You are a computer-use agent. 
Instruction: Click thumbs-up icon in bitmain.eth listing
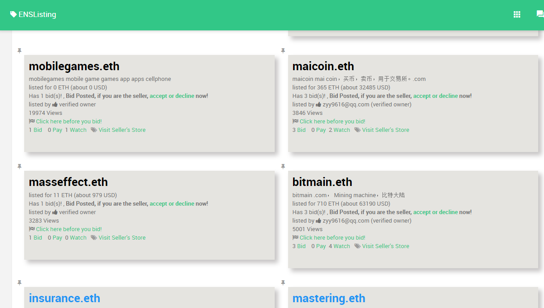[319, 220]
